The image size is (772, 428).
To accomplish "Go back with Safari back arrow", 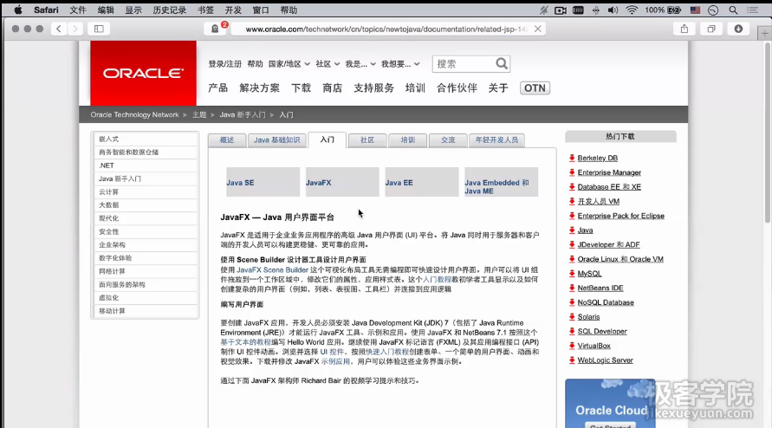I will coord(59,29).
